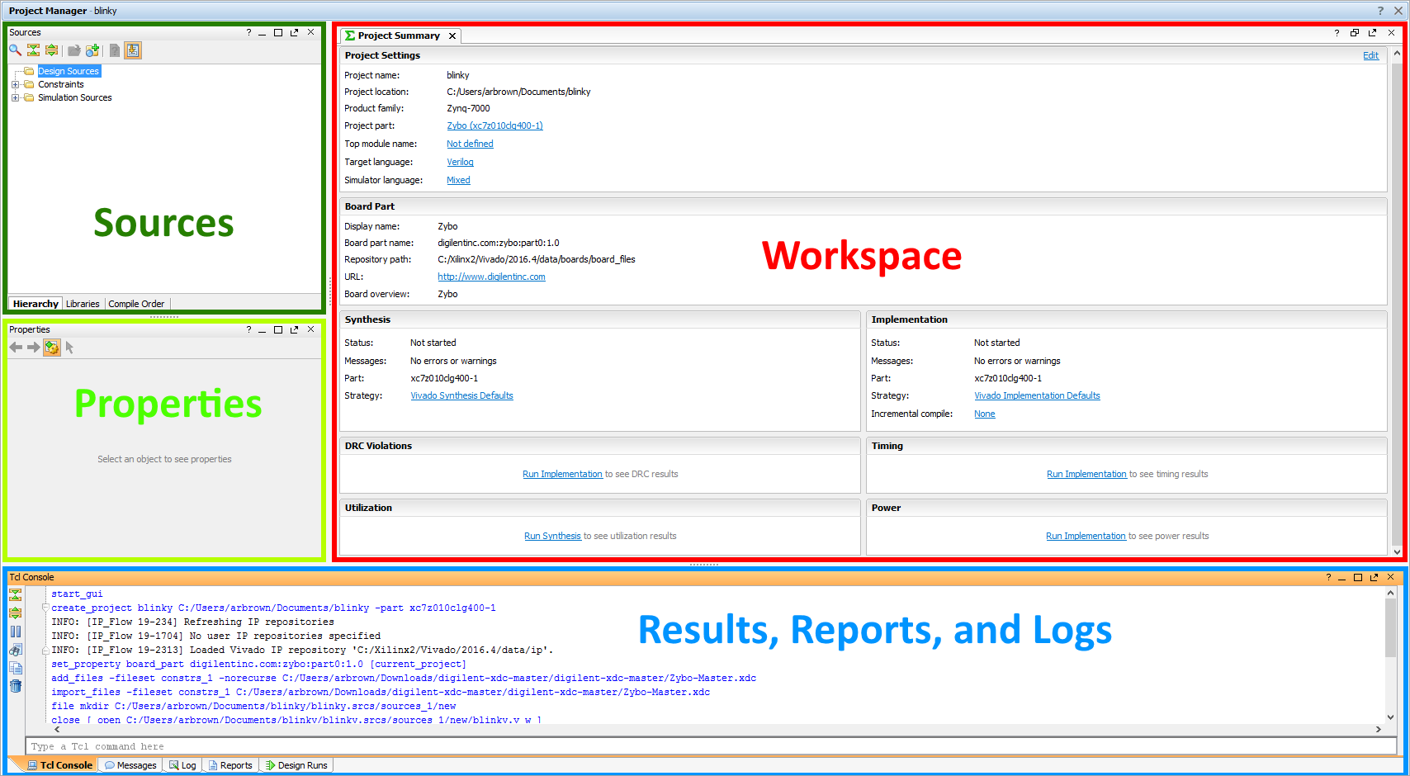Screen dimensions: 1410x776
Task: Click Expand All icon in Sources toolbar
Action: 51,50
